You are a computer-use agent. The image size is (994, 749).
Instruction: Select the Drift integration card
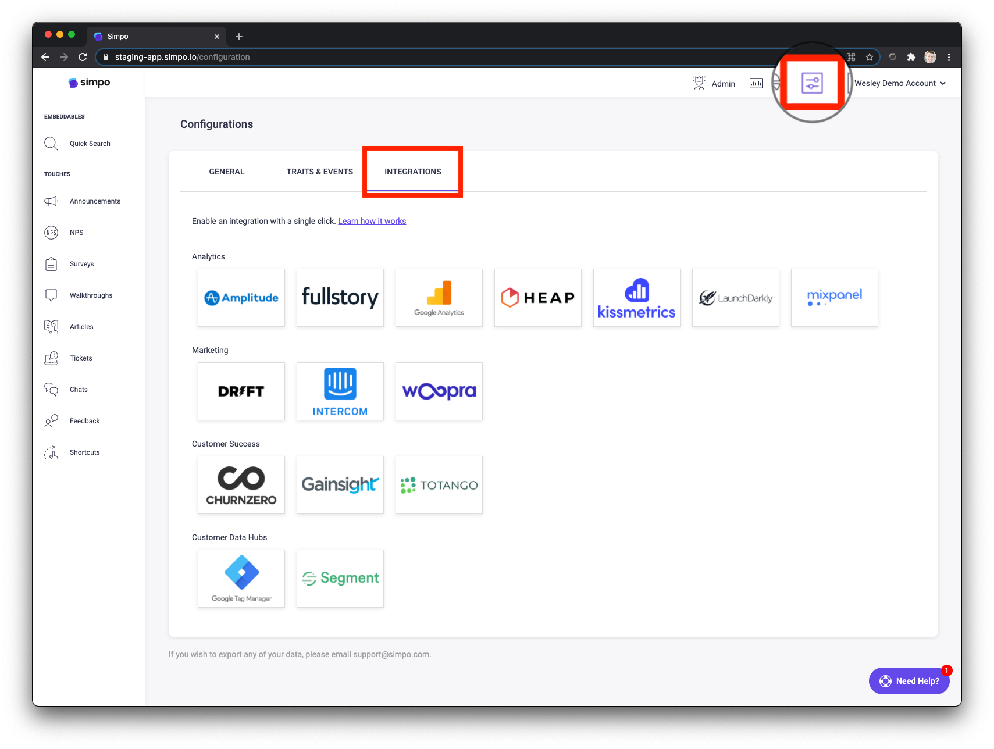coord(241,391)
